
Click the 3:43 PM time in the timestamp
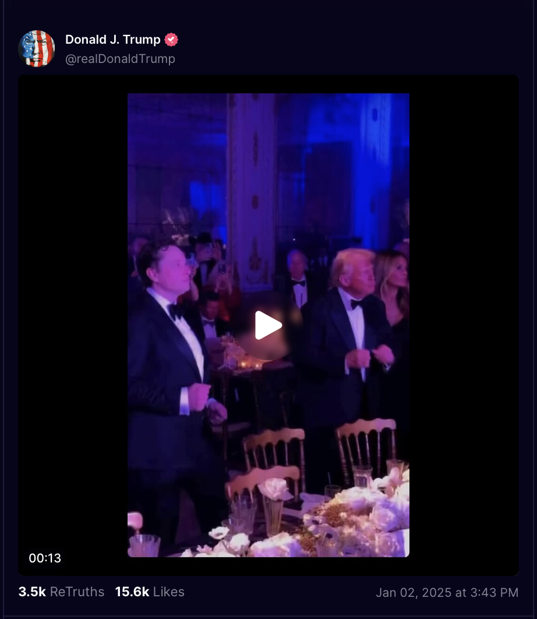point(494,593)
